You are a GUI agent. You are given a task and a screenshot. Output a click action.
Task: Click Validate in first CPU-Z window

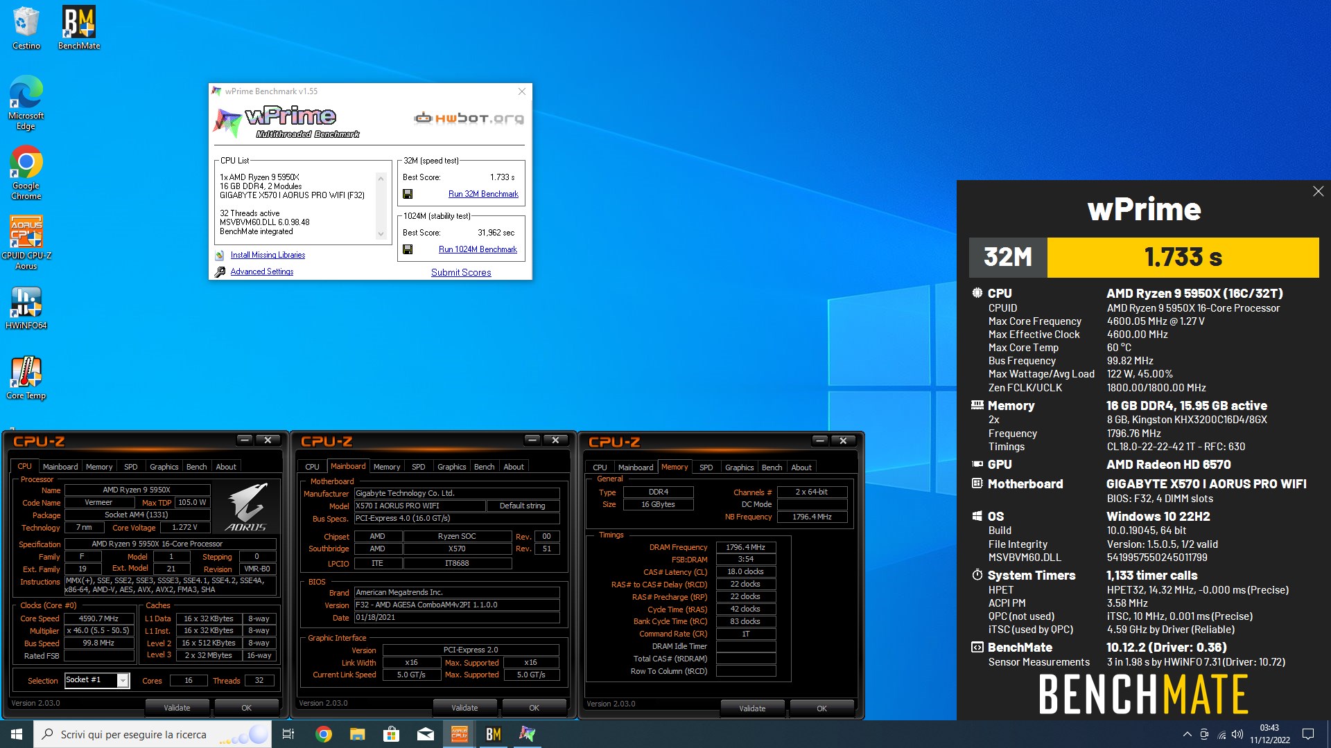tap(177, 708)
